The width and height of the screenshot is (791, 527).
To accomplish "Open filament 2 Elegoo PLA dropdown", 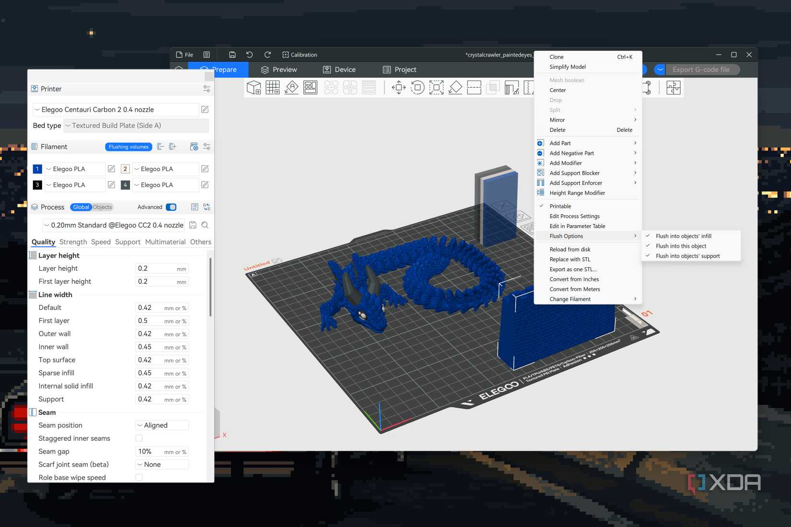I will pyautogui.click(x=165, y=169).
